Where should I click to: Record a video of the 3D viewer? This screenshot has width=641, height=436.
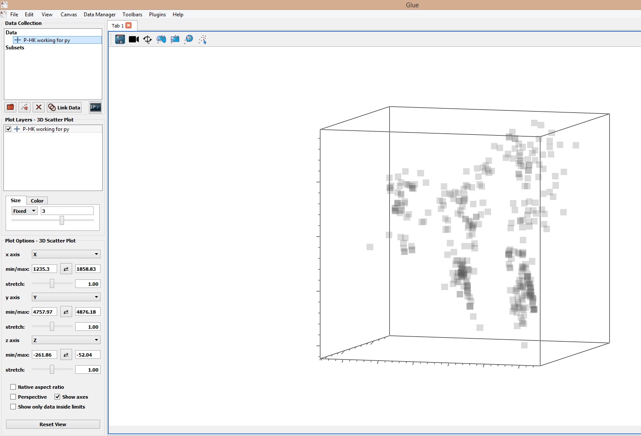pos(133,39)
